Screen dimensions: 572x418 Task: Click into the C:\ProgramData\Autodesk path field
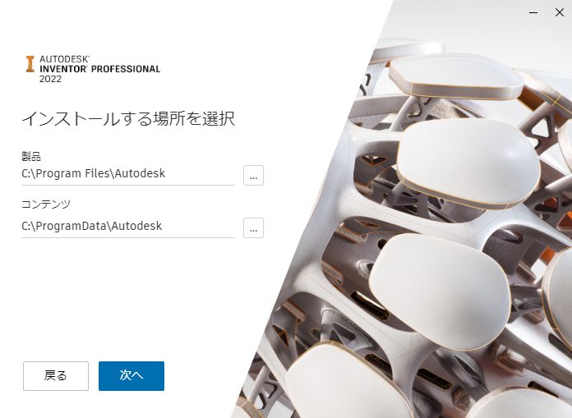click(128, 227)
